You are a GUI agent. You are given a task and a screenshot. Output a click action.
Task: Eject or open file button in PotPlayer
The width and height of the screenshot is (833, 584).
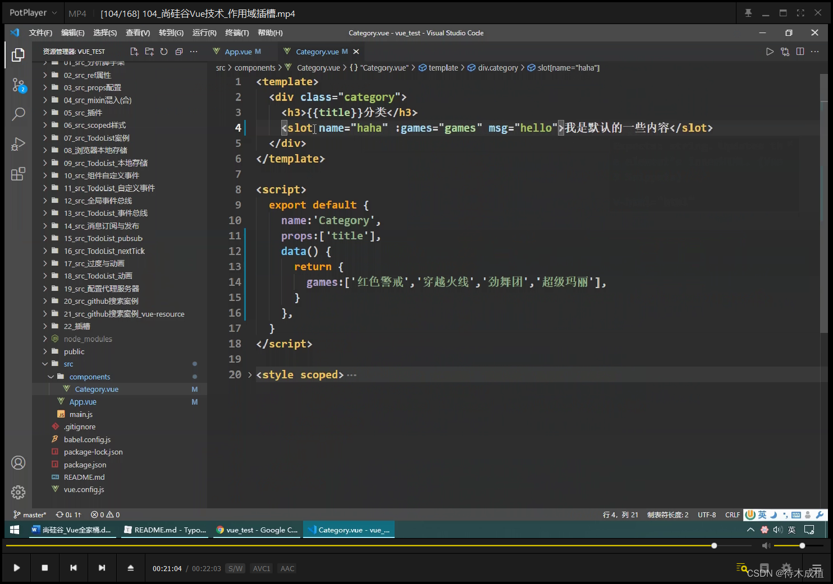[x=131, y=568]
